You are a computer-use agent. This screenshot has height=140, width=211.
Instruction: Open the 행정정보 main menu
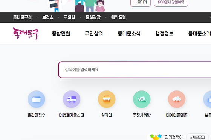coord(164,33)
